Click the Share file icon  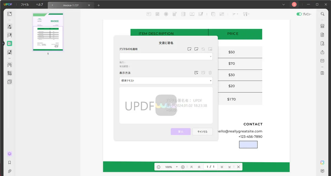click(x=322, y=52)
